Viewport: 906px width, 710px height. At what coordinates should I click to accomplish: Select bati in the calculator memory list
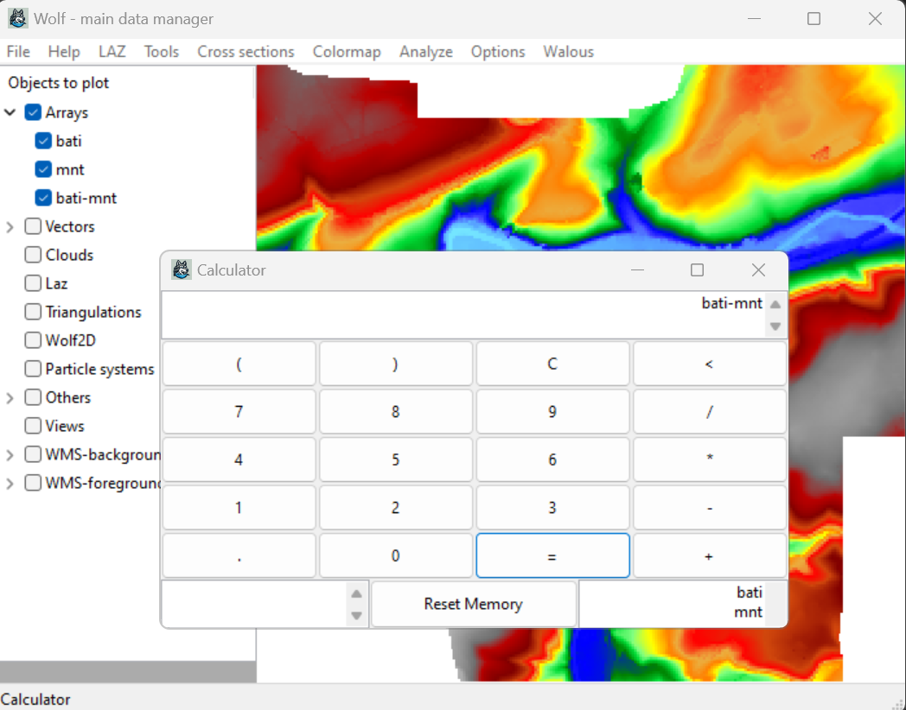tap(749, 593)
